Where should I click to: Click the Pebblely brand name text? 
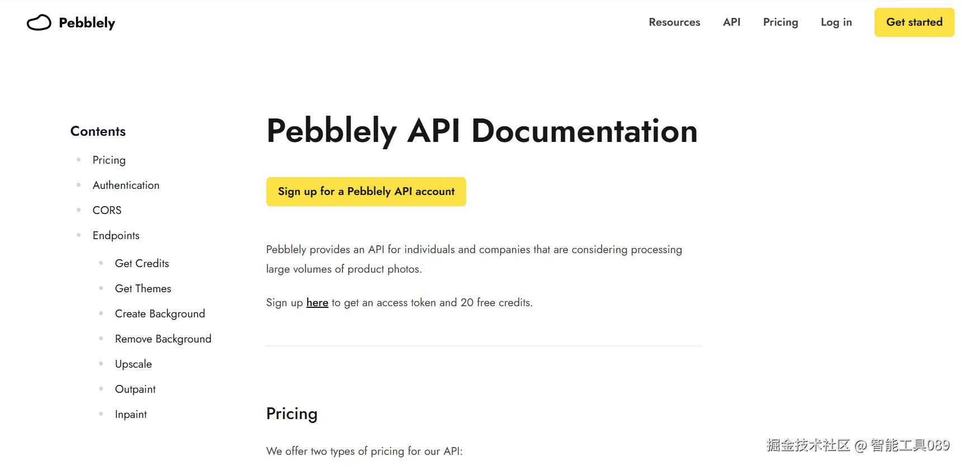87,23
